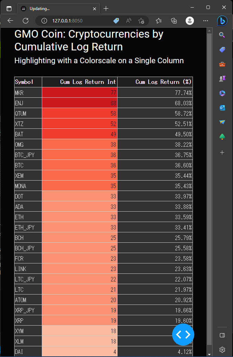Click the 49 cell in BAT row

point(80,134)
